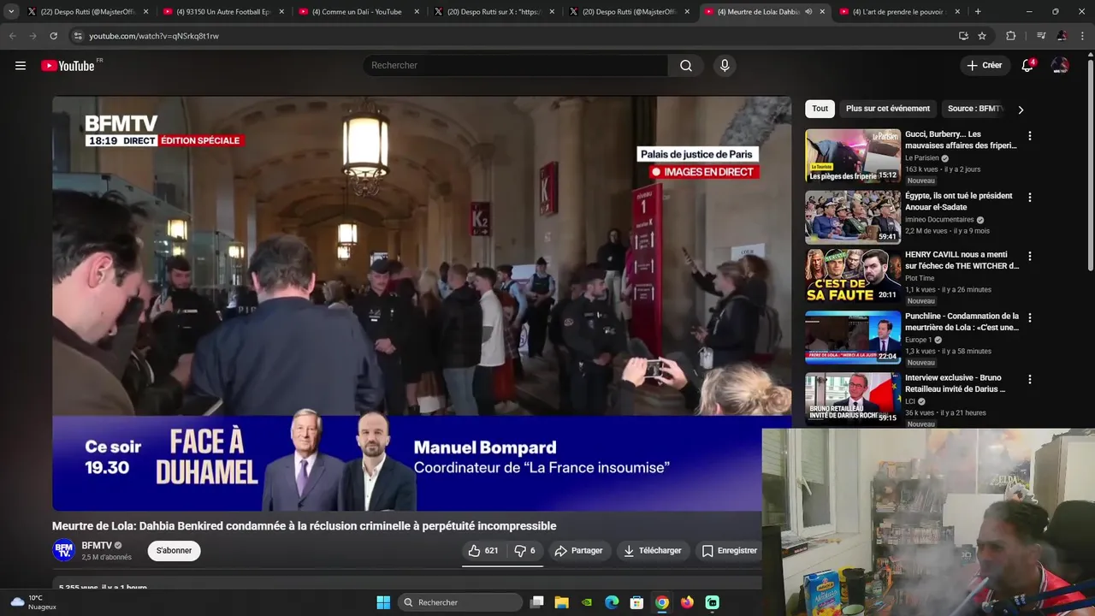Screen dimensions: 1095x616
Task: Like the video with thumbs up
Action: point(483,551)
